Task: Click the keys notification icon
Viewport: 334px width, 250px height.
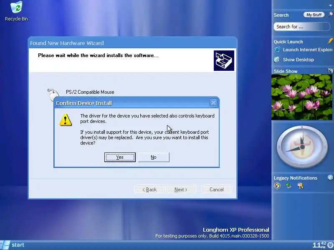Action: (301, 186)
